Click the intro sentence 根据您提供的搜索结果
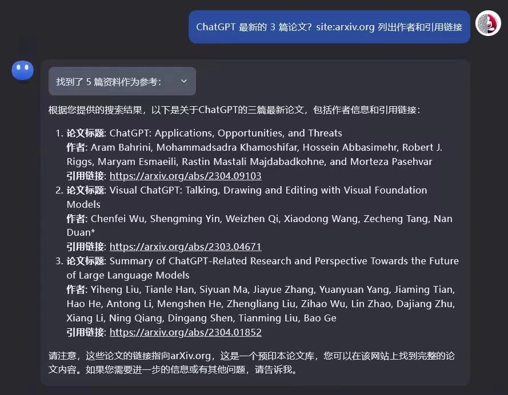508x395 pixels. 234,110
